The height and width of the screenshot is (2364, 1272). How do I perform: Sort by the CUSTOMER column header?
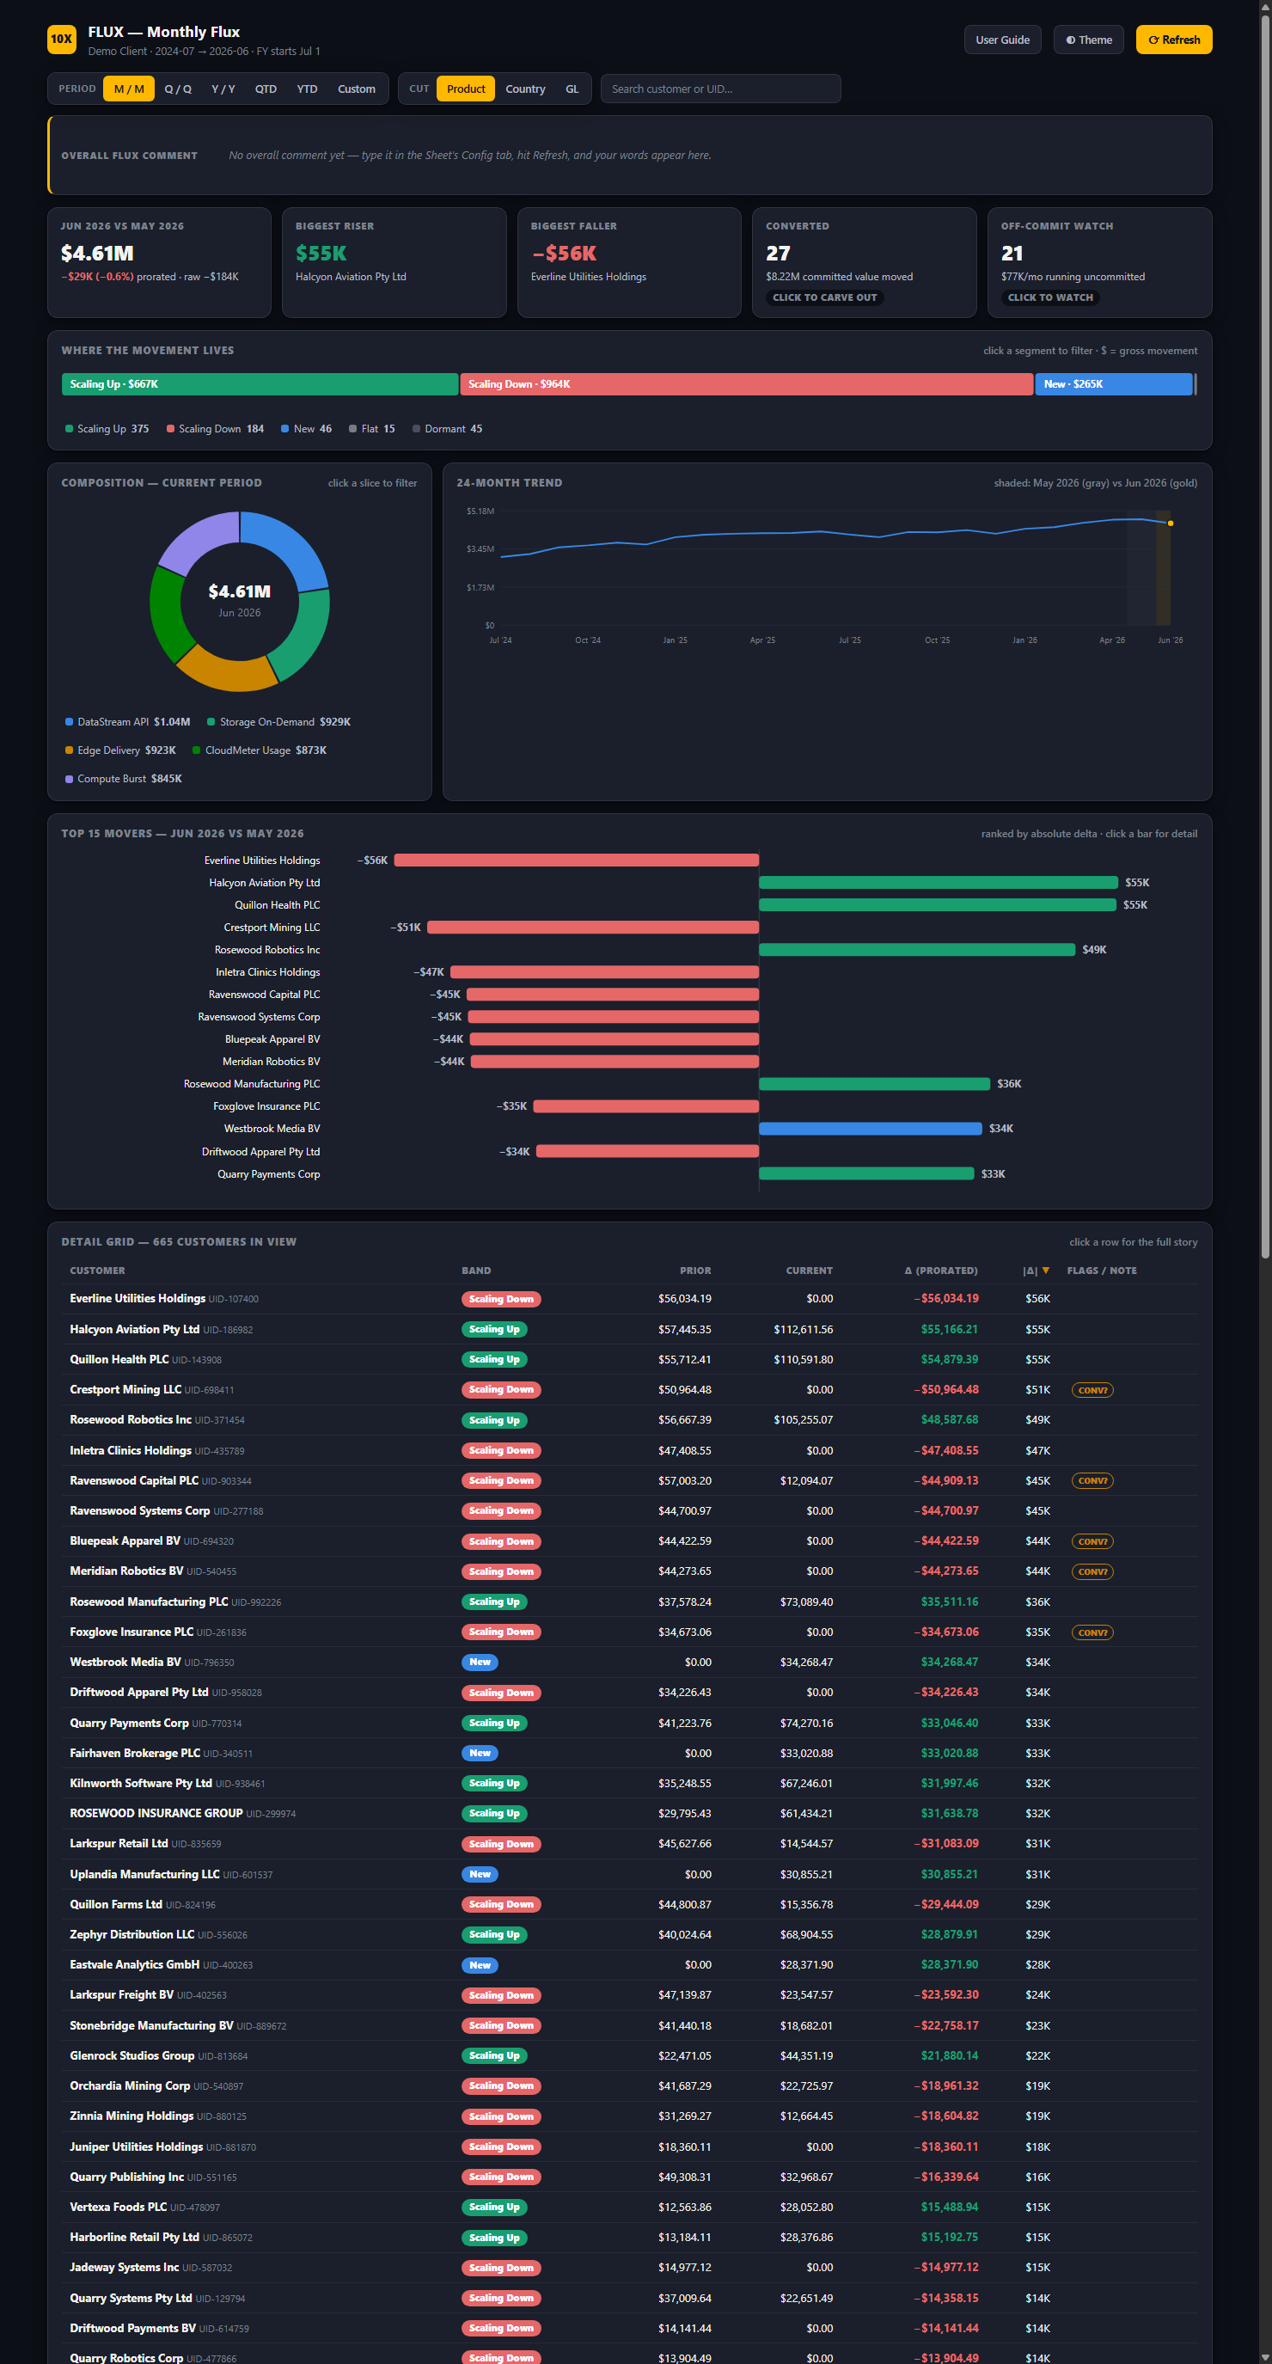(97, 1270)
